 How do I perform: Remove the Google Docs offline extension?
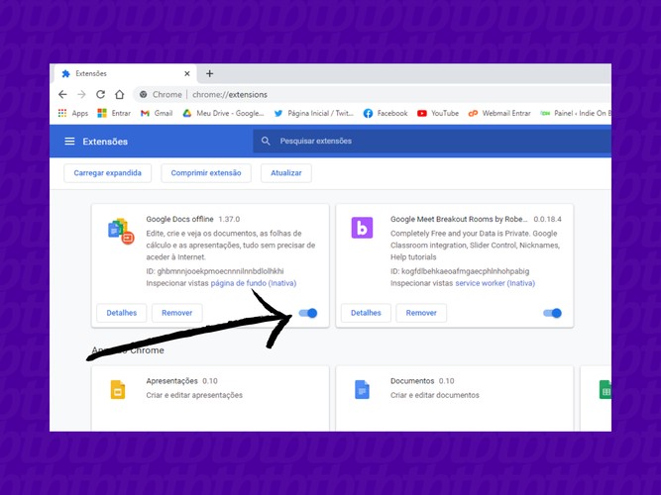point(177,313)
